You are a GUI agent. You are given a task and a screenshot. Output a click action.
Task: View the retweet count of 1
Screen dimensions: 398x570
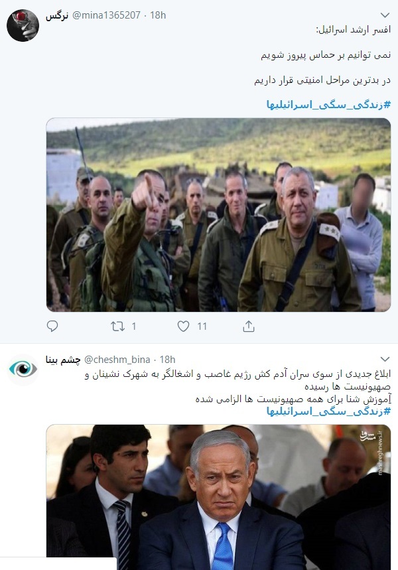click(x=134, y=326)
